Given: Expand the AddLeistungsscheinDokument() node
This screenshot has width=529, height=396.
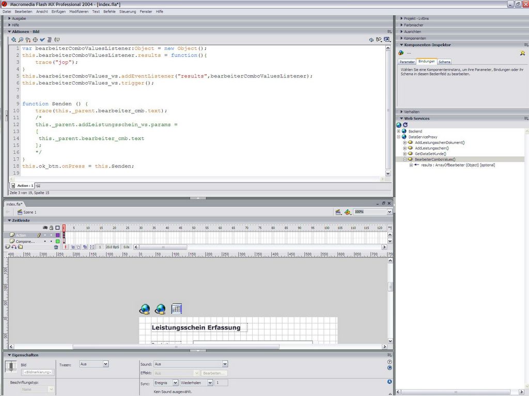Looking at the screenshot, I should pyautogui.click(x=405, y=143).
